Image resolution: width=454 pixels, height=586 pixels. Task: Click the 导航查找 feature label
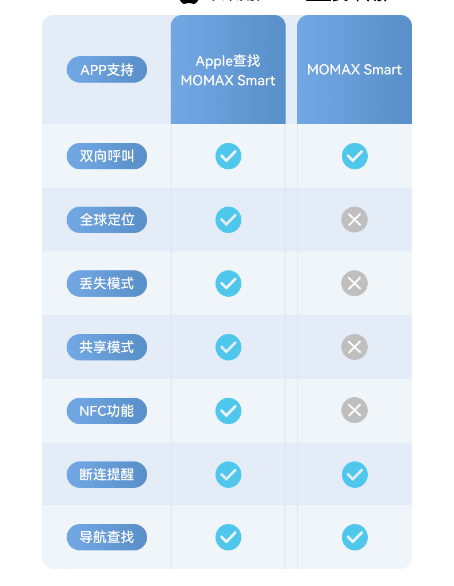(107, 537)
